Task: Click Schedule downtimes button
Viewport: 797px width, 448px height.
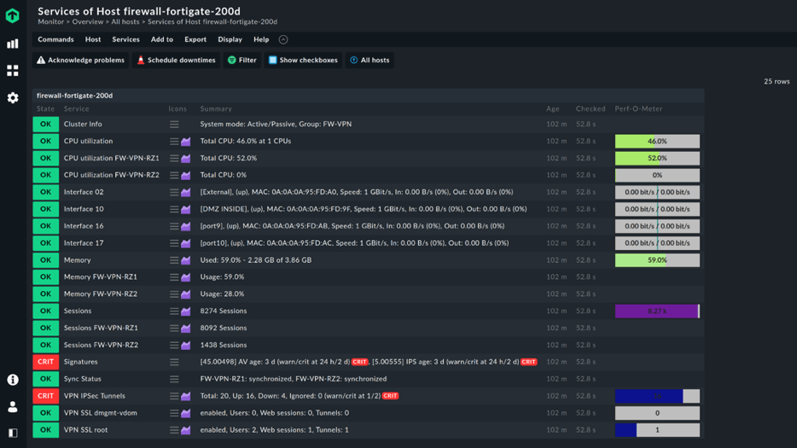Action: click(x=176, y=60)
